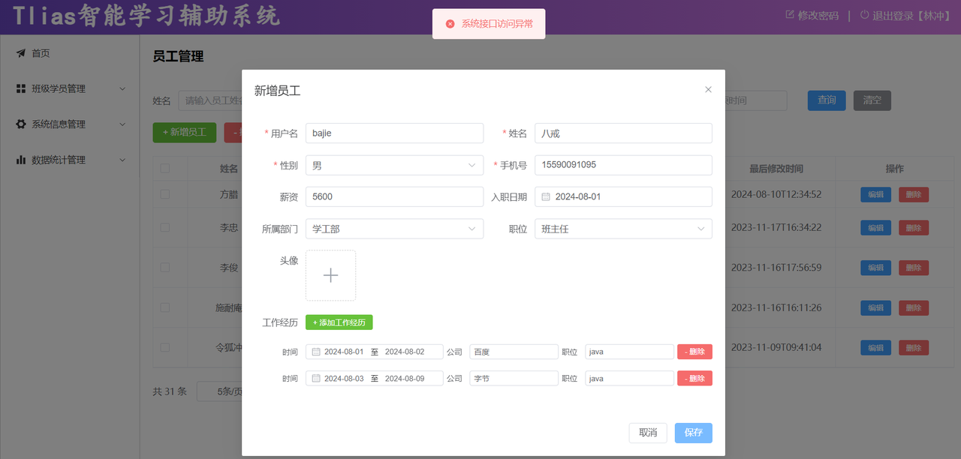The height and width of the screenshot is (459, 961).
Task: Open the 职位 dropdown showing 班主任
Action: click(623, 229)
